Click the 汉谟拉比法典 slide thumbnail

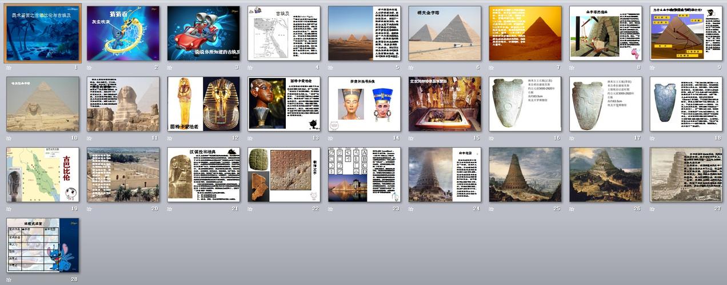[x=203, y=174]
